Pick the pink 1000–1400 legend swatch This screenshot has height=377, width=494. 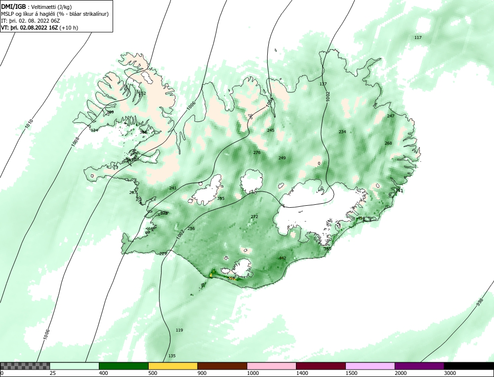(272, 366)
